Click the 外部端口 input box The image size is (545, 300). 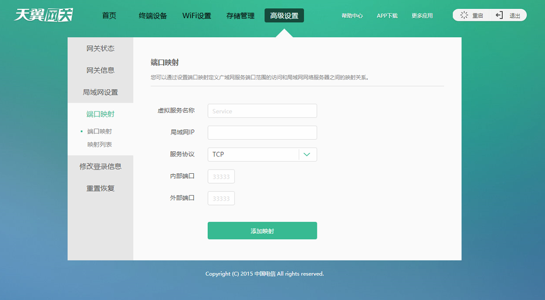pos(221,198)
